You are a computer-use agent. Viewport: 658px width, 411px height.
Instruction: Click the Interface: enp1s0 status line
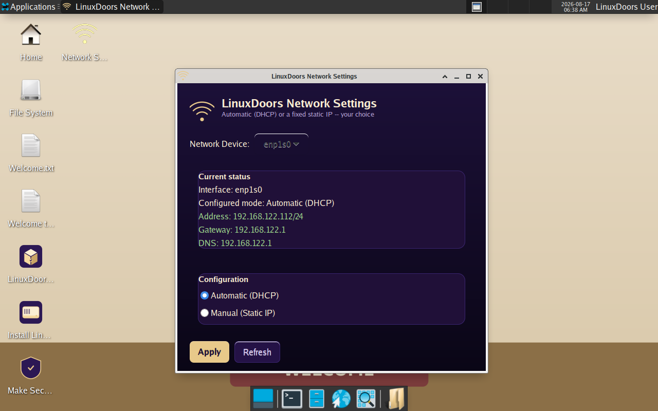pos(230,190)
